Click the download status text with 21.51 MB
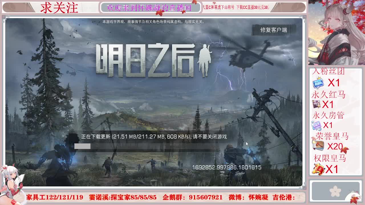Image resolution: width=365 pixels, height=205 pixels. tap(154, 137)
